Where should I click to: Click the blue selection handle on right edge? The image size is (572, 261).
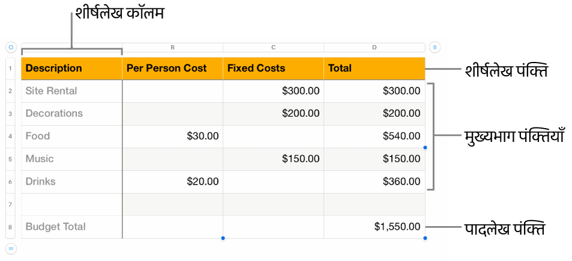click(x=425, y=147)
